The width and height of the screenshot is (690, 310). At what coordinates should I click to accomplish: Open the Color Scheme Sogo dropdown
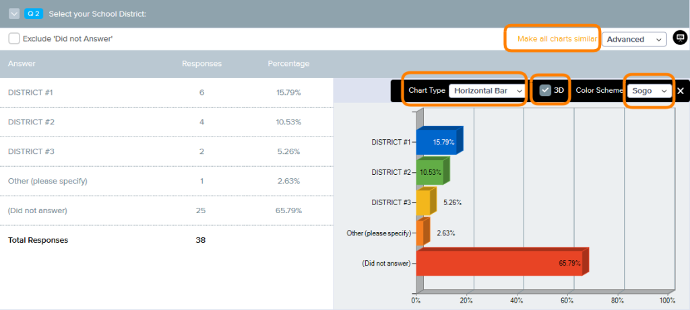coord(649,90)
